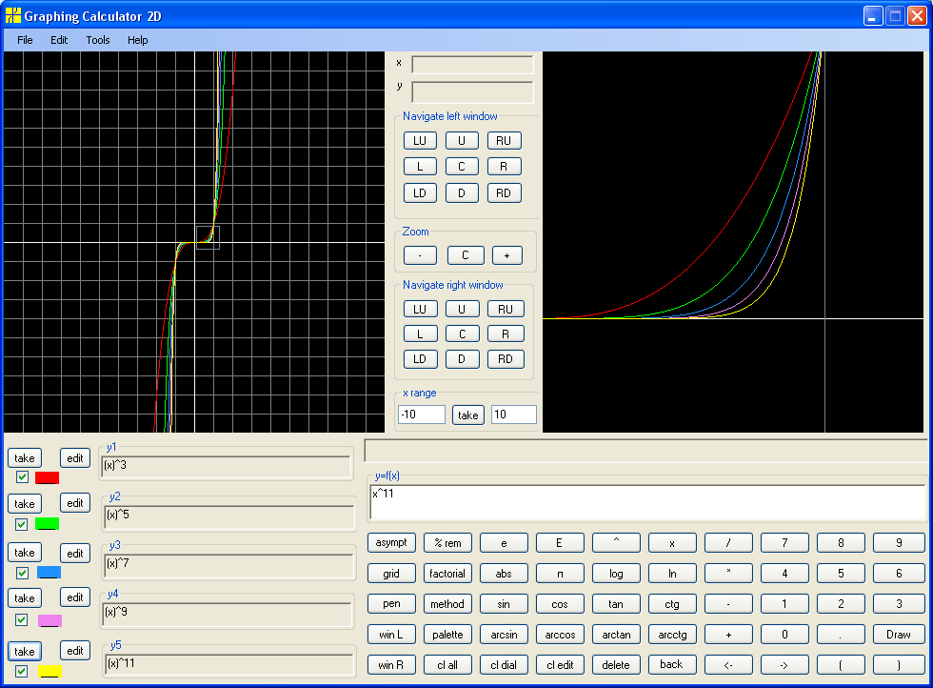933x688 pixels.
Task: Move left window right-down with RD
Action: tap(504, 193)
